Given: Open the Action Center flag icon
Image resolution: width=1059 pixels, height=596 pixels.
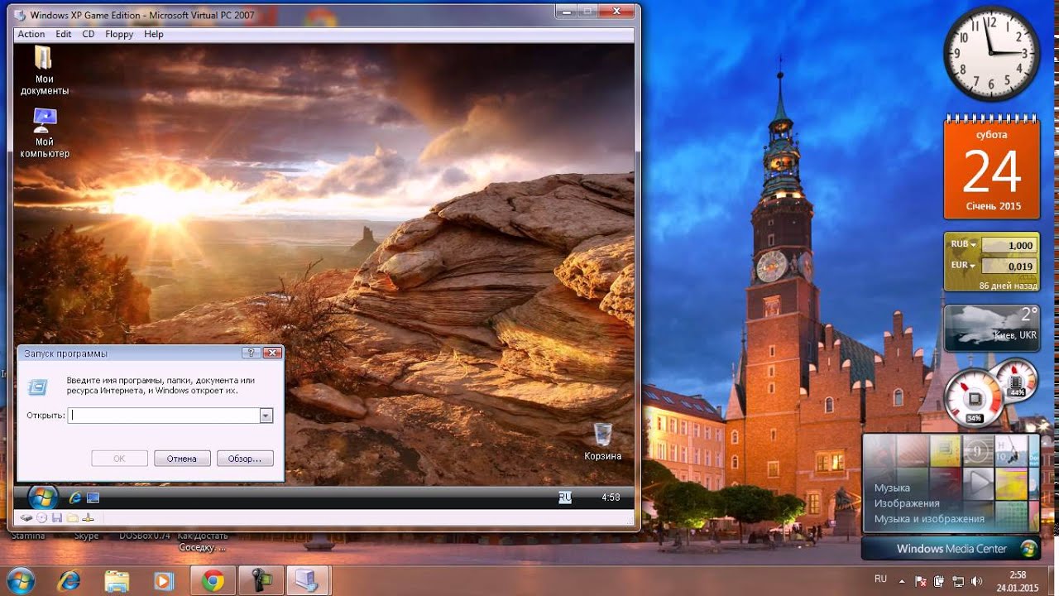Looking at the screenshot, I should 921,580.
